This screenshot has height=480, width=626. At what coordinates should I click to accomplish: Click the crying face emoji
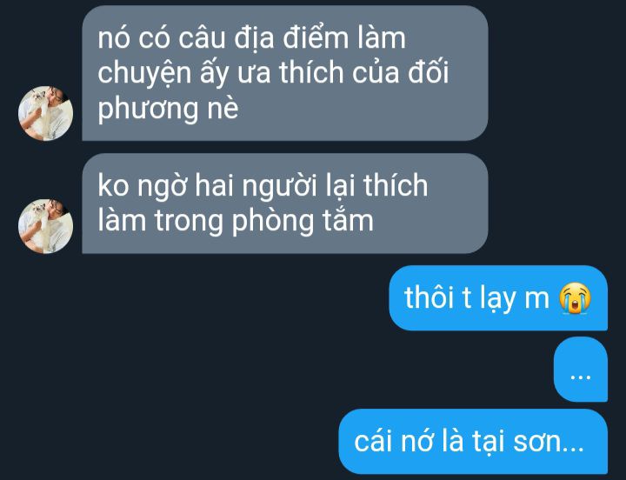575,298
